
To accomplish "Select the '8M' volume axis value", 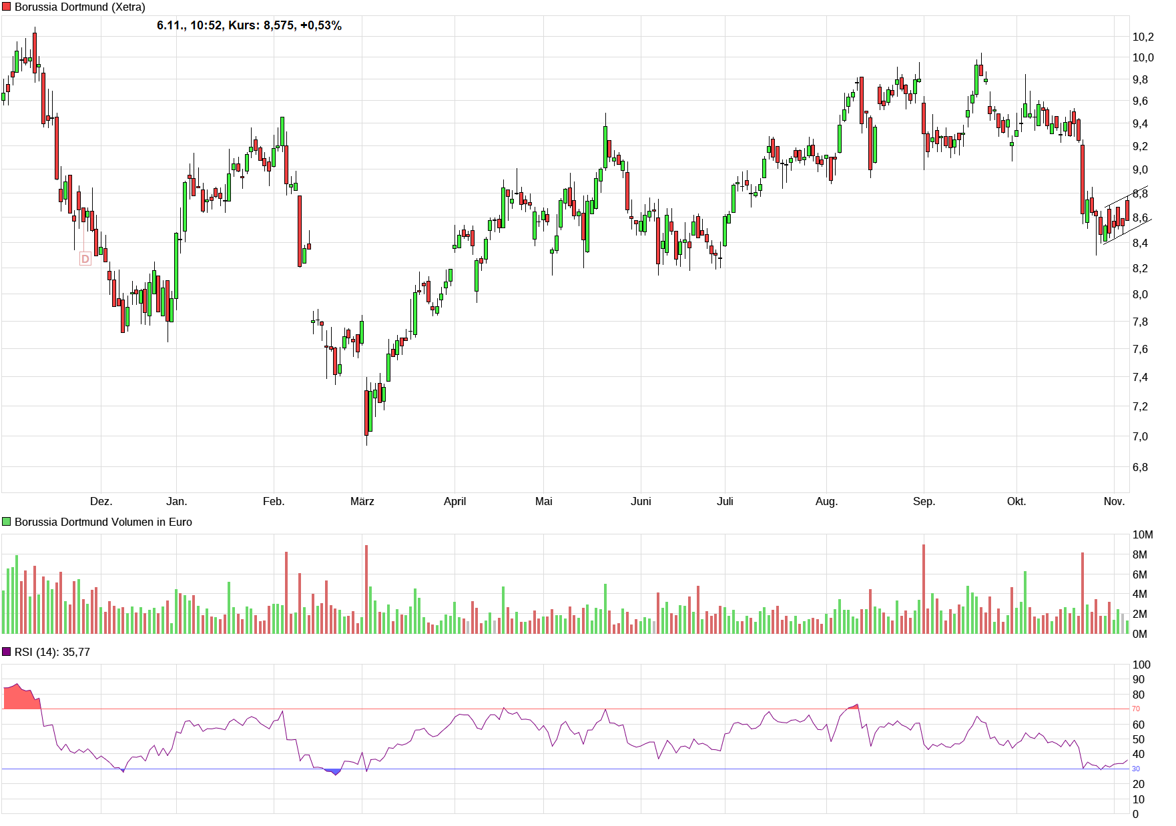I will 1140,554.
